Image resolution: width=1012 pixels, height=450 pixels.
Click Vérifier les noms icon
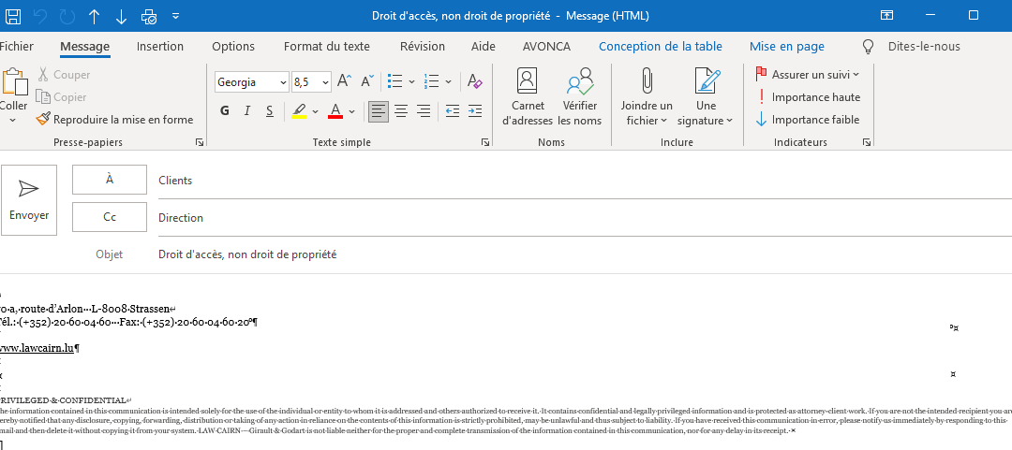coord(579,98)
